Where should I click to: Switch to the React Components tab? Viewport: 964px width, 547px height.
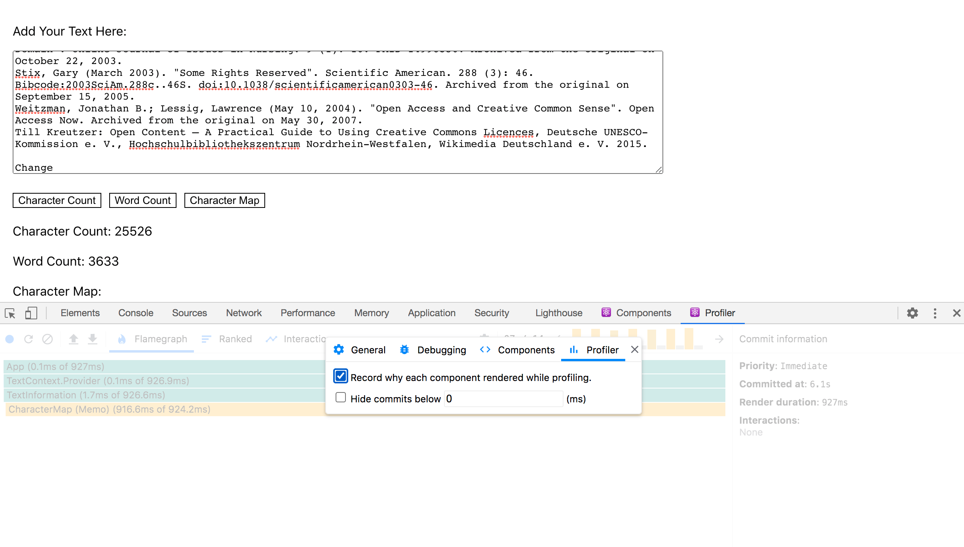click(636, 313)
